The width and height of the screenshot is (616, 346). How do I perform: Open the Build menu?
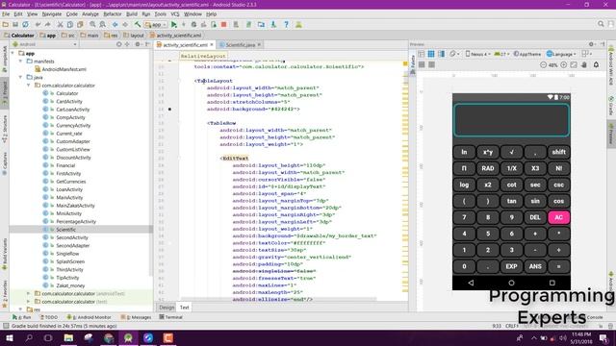click(x=132, y=14)
